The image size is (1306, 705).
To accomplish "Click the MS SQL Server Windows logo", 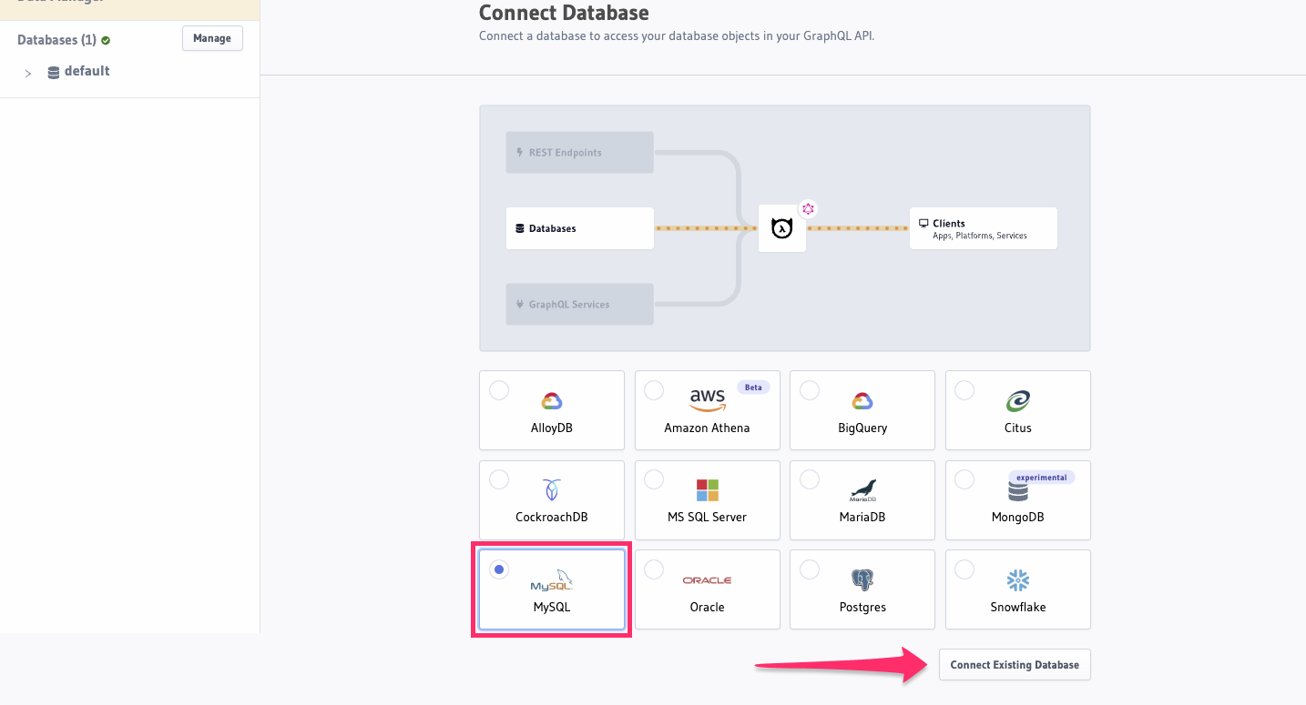I will tap(708, 490).
